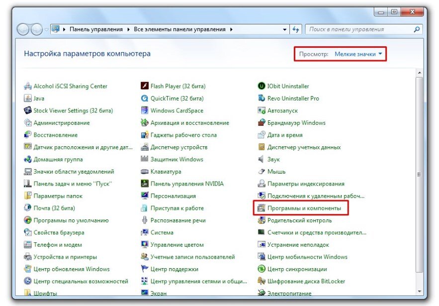The height and width of the screenshot is (306, 439).
Task: Click the Date and Time clock icon
Action: pyautogui.click(x=261, y=135)
